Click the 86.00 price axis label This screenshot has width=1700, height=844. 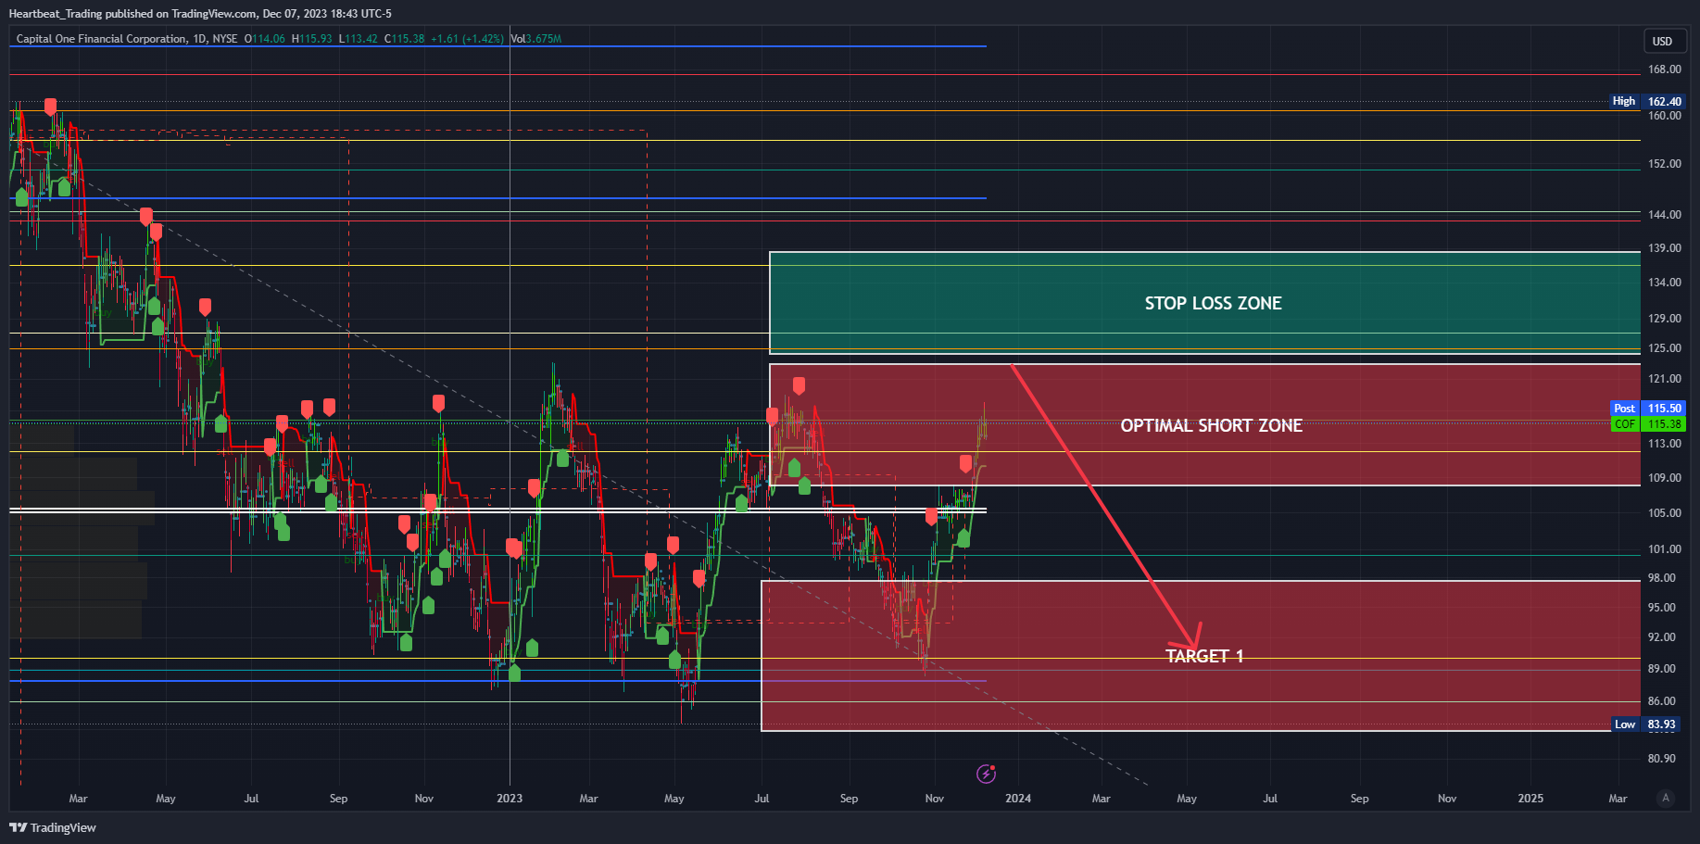[x=1661, y=701]
